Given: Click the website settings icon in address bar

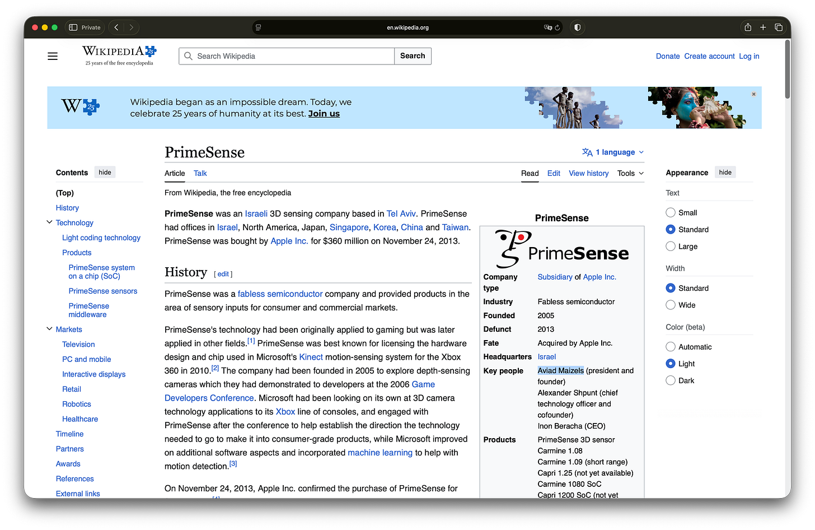Looking at the screenshot, I should pyautogui.click(x=258, y=27).
